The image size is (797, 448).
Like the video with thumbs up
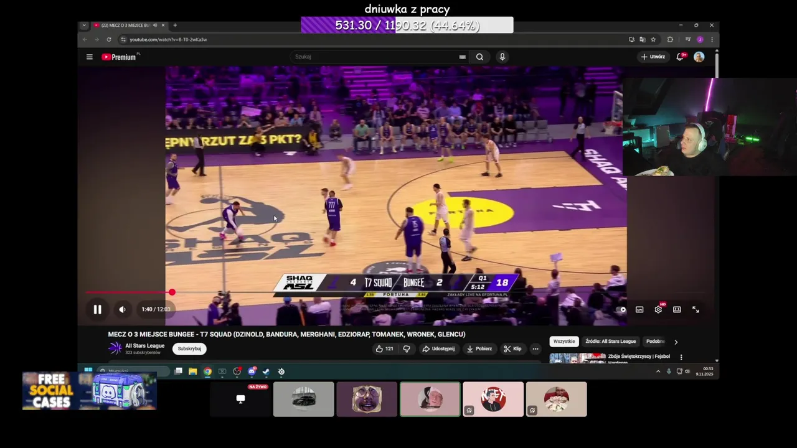[x=384, y=348]
